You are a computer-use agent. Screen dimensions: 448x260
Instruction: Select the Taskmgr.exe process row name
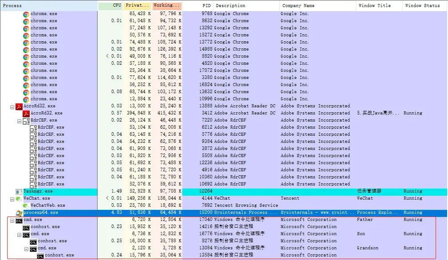(38, 191)
